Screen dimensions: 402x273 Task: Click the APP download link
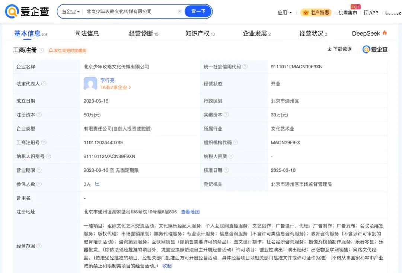(371, 13)
